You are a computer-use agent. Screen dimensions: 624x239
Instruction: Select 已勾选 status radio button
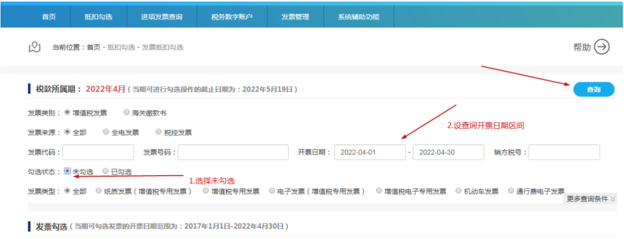coord(105,171)
